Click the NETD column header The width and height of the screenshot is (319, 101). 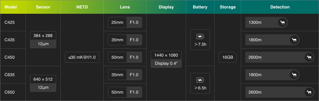point(82,7)
